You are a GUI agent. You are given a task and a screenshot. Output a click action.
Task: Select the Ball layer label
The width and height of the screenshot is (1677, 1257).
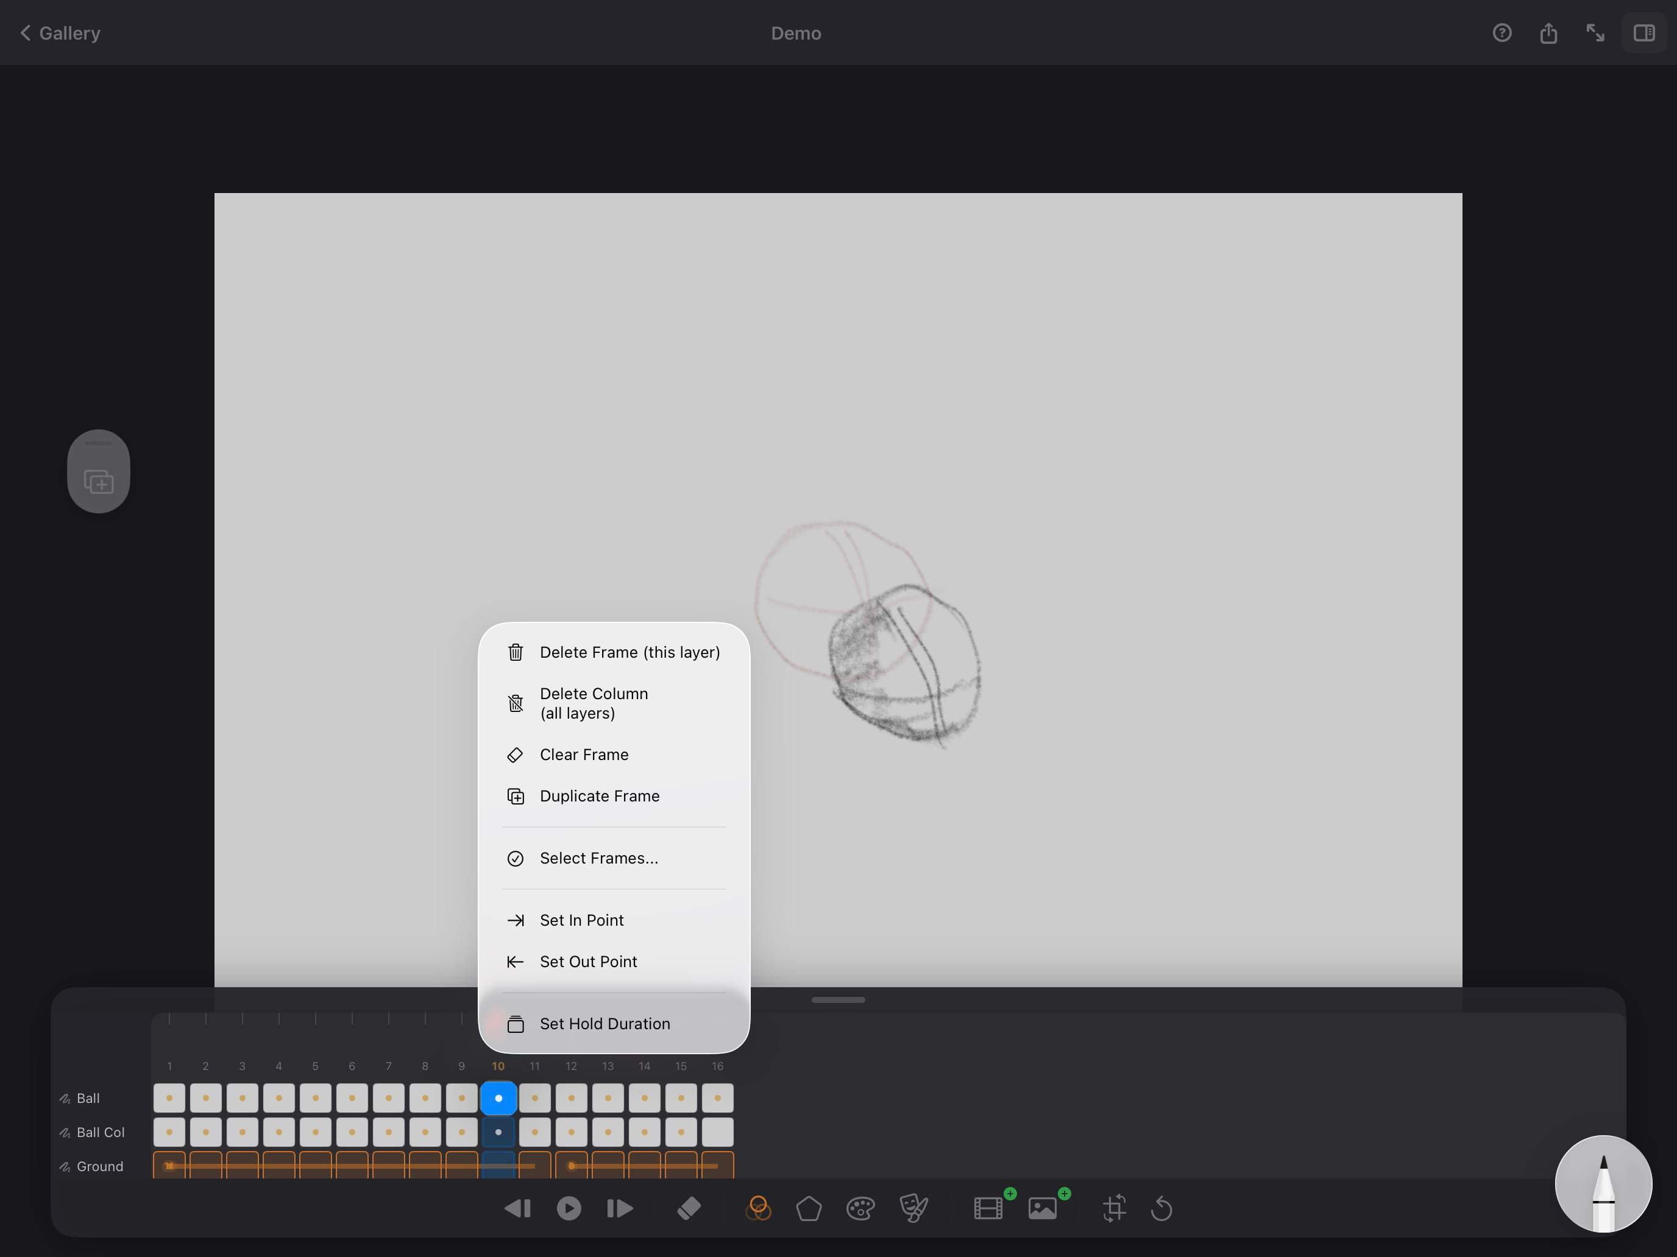[88, 1099]
